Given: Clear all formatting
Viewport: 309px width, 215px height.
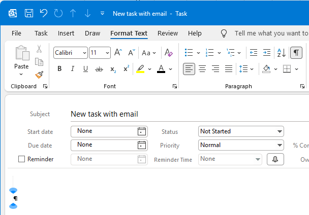Looking at the screenshot, I should click(169, 53).
